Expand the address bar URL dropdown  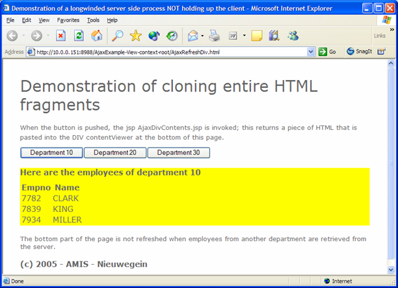point(310,52)
